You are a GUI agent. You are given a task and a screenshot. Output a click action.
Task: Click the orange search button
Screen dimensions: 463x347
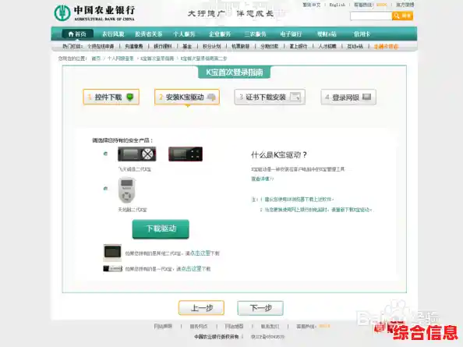402,16
